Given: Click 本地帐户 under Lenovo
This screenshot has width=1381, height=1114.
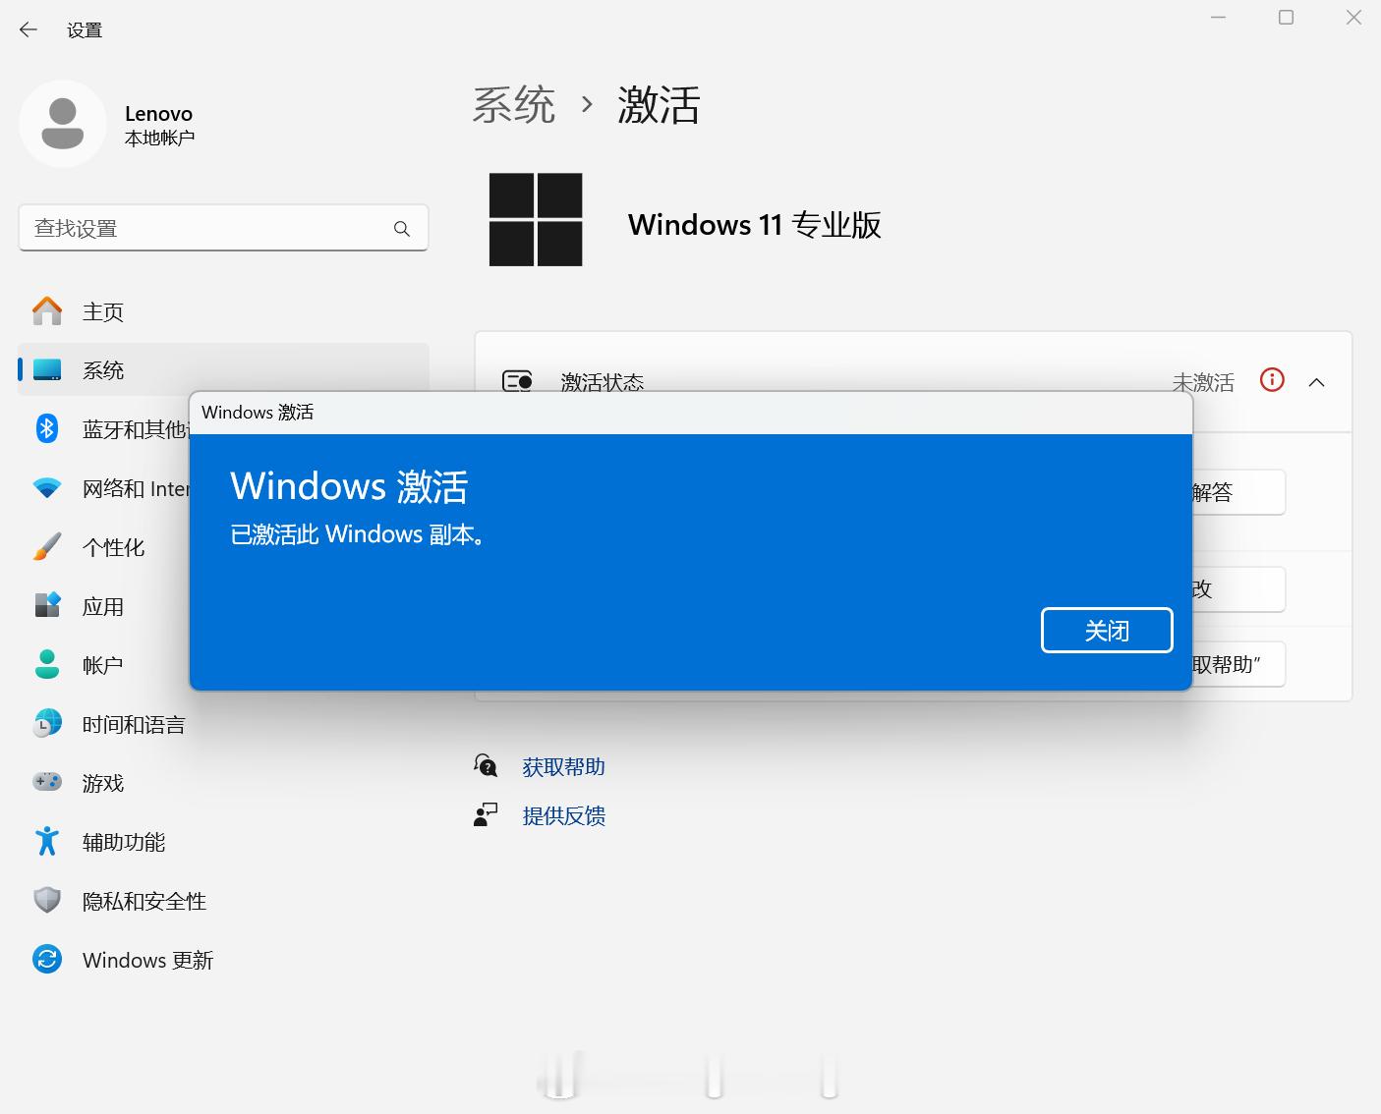Looking at the screenshot, I should (x=159, y=139).
